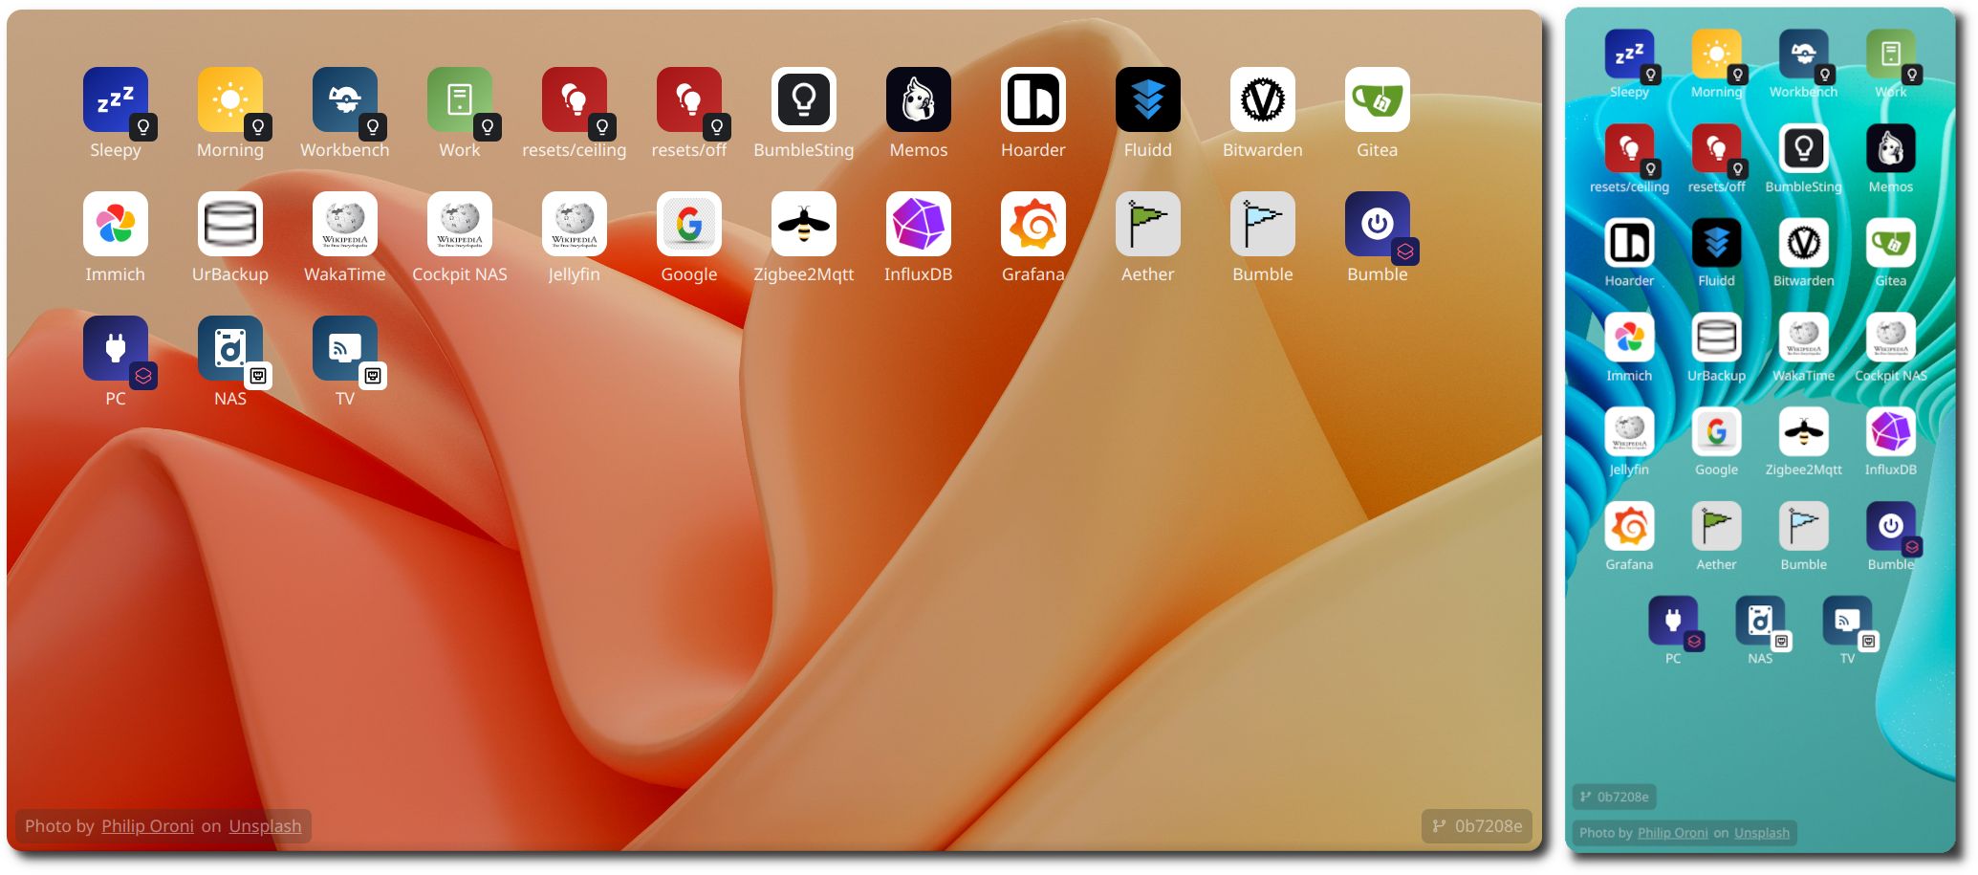Follow the Unsplash link in the desktop view

[x=265, y=826]
